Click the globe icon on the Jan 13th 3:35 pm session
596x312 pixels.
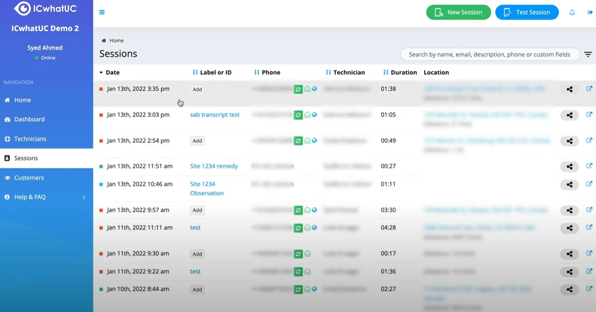click(314, 89)
